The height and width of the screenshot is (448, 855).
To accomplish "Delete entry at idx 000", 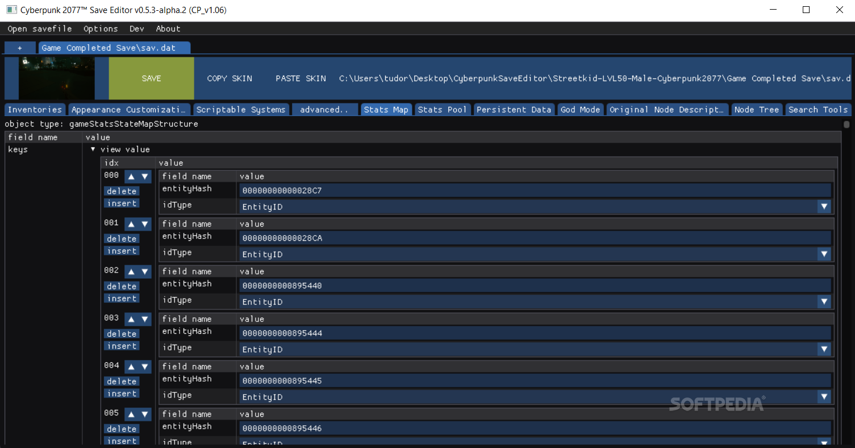I will point(122,191).
